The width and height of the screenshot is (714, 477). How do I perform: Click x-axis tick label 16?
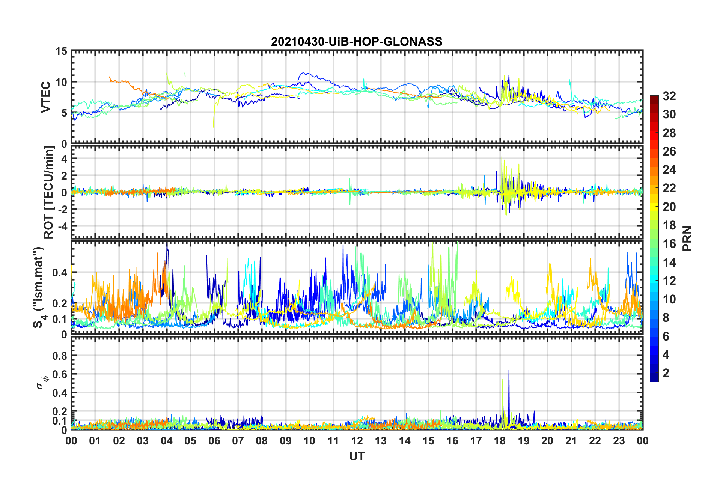(452, 441)
